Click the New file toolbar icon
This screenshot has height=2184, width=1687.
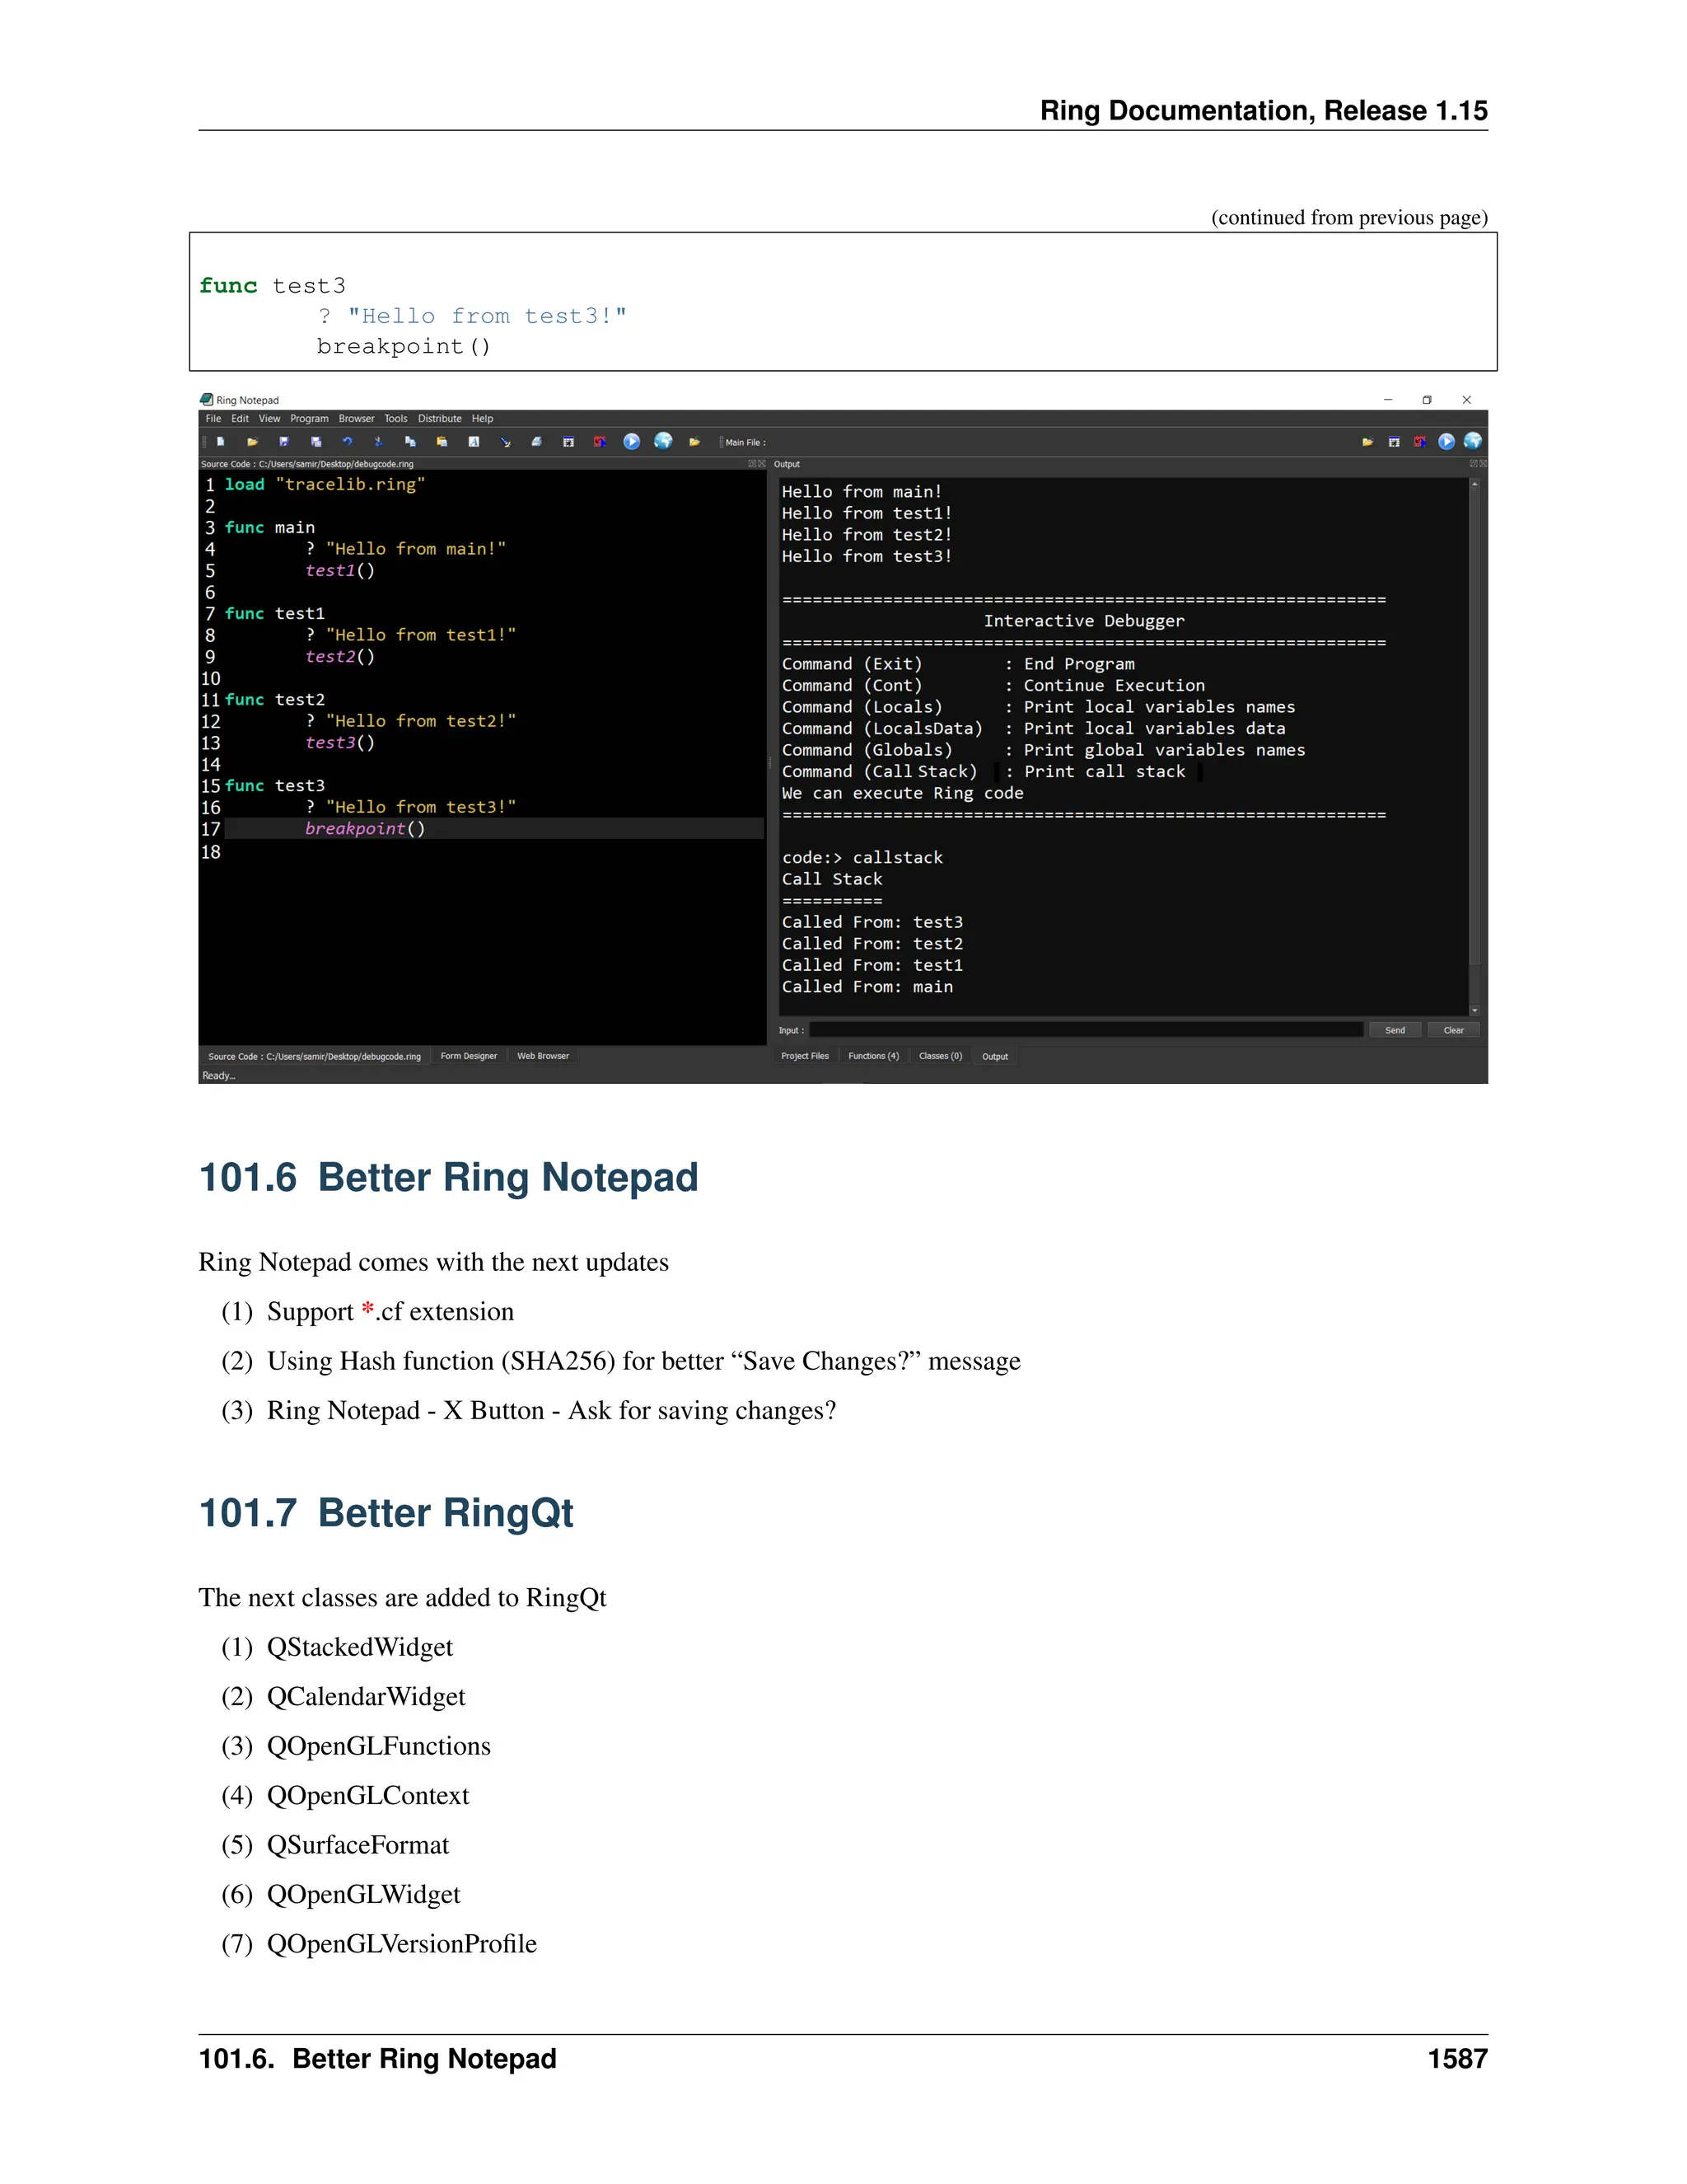click(221, 441)
